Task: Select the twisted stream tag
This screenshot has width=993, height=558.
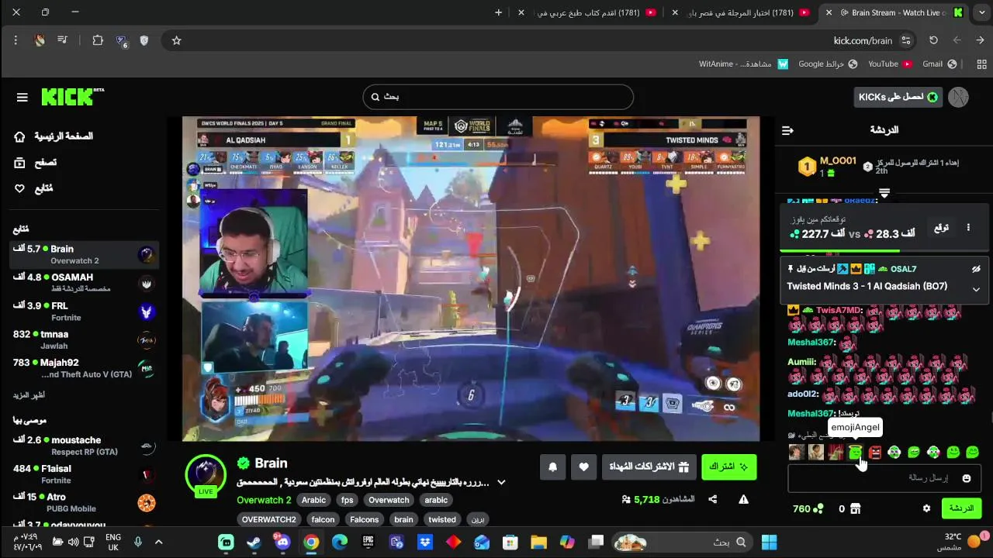Action: click(x=442, y=519)
